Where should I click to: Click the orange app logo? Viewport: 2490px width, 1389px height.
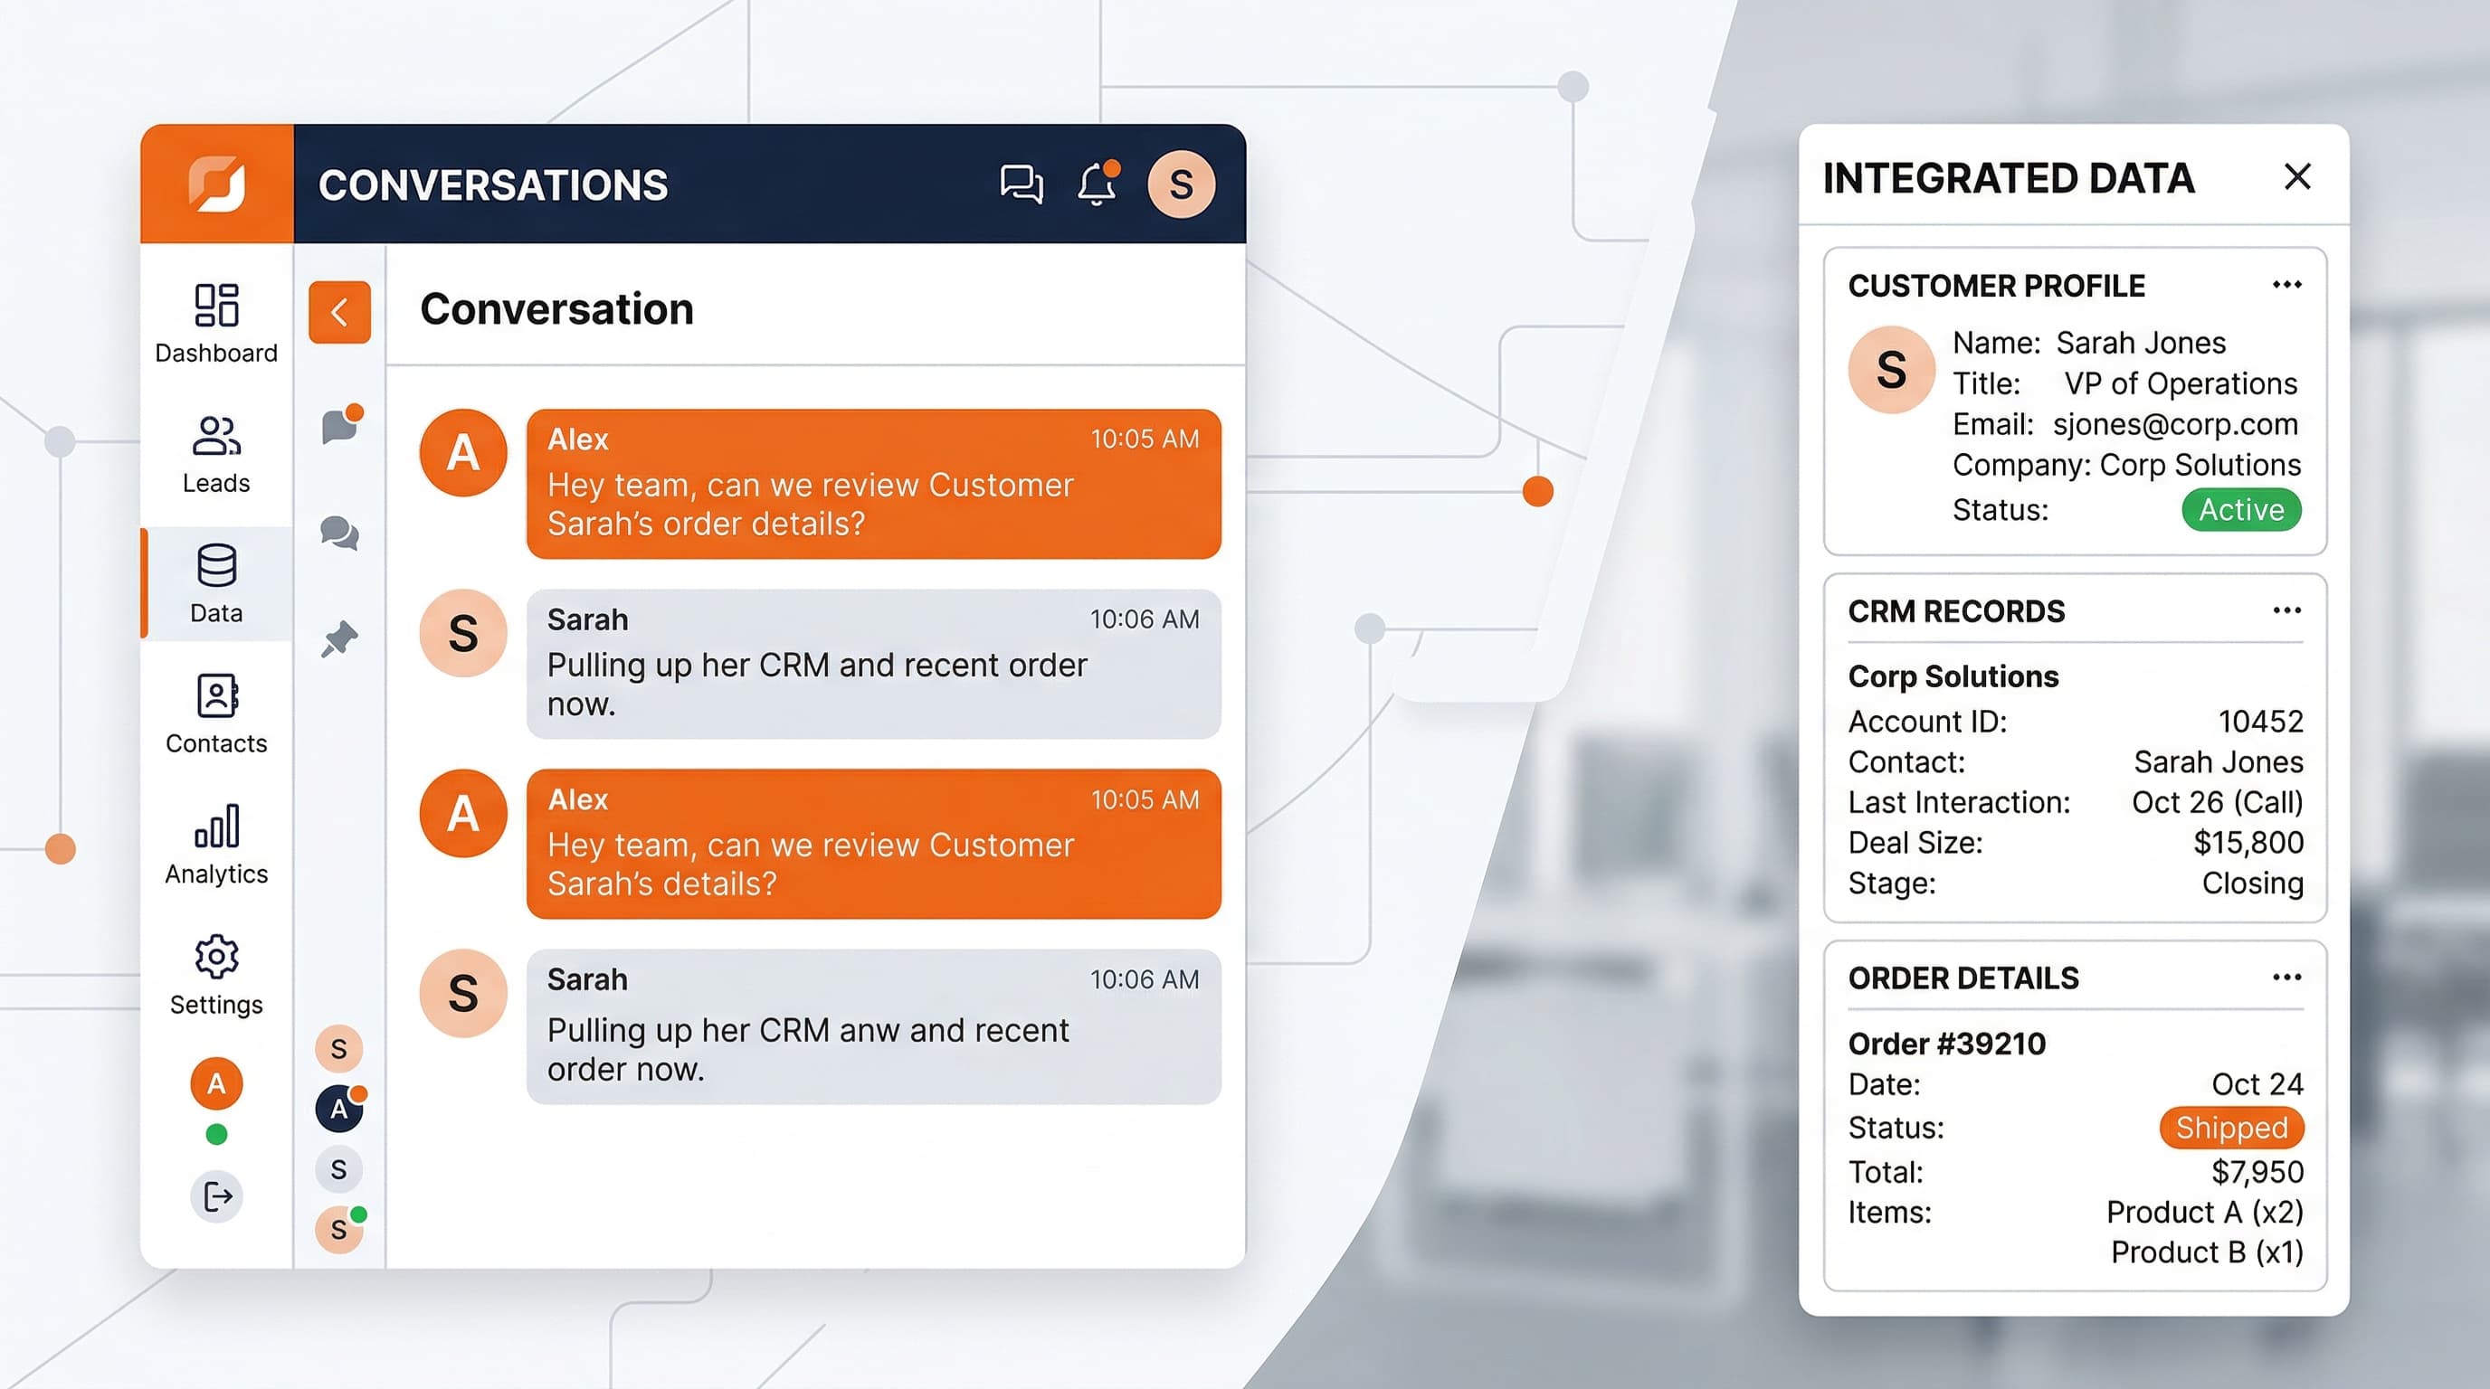pos(216,184)
